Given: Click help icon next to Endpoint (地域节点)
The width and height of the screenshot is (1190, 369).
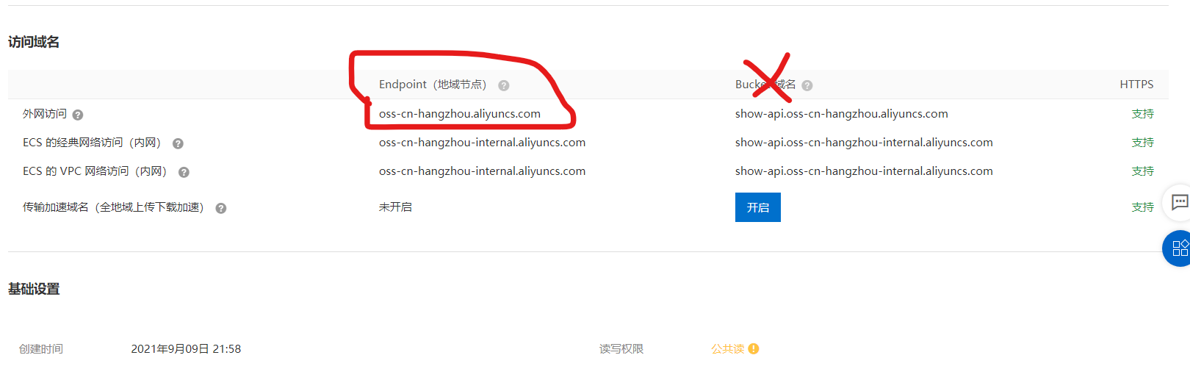Looking at the screenshot, I should pyautogui.click(x=504, y=85).
